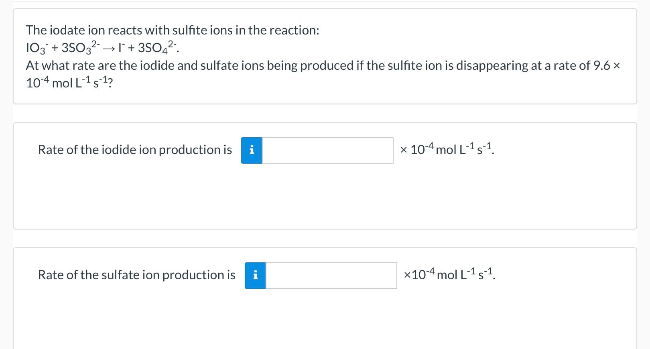
Task: Click the label Rate of the sulfate ion production
Action: [136, 275]
